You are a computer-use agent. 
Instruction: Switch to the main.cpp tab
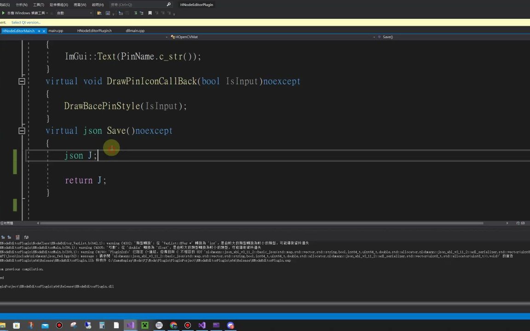[x=56, y=31]
